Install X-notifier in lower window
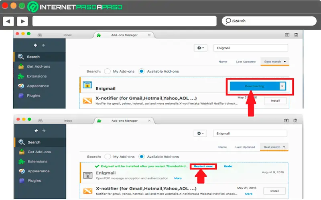This screenshot has width=321, height=200. point(274,191)
